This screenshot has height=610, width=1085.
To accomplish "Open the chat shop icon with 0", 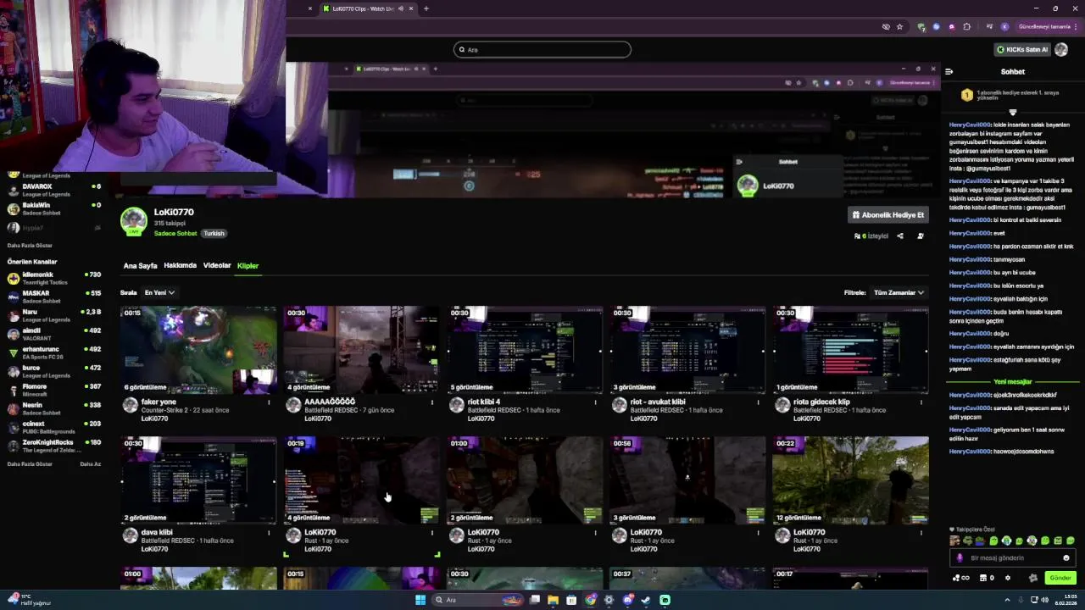I will [x=987, y=578].
